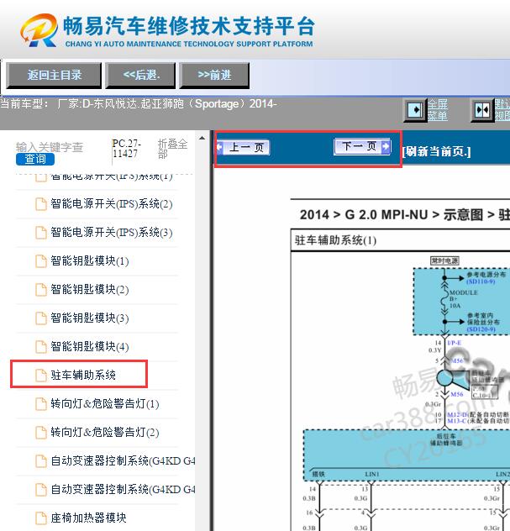Select 驻车辅助系统 in the list

pos(83,375)
